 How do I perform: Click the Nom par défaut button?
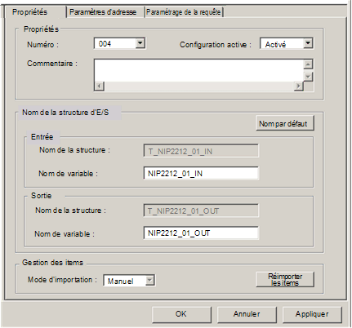(285, 123)
